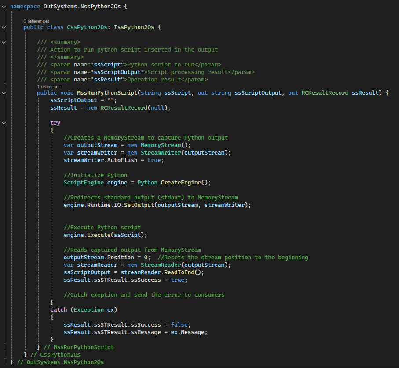
Task: Click the RCResultRecord(null) constructor call
Action: pyautogui.click(x=134, y=108)
